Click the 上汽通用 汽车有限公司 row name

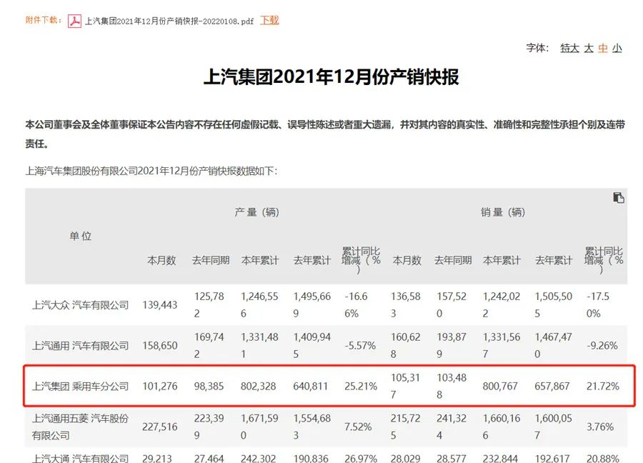tap(81, 345)
